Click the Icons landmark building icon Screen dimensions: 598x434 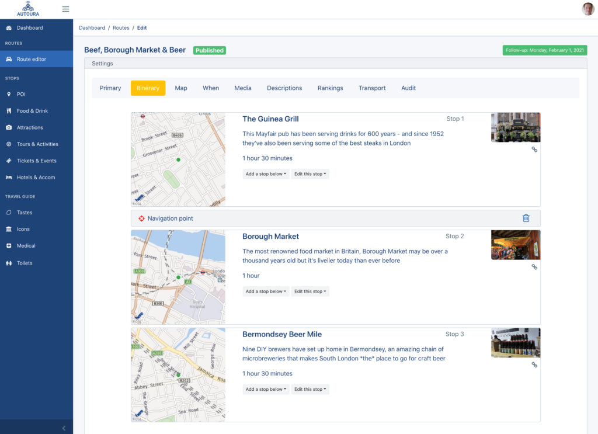pyautogui.click(x=9, y=229)
